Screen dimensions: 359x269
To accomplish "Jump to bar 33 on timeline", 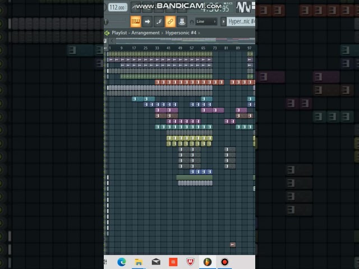I will pyautogui.click(x=157, y=48).
